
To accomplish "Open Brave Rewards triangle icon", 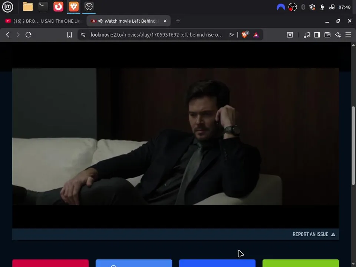I will [256, 35].
